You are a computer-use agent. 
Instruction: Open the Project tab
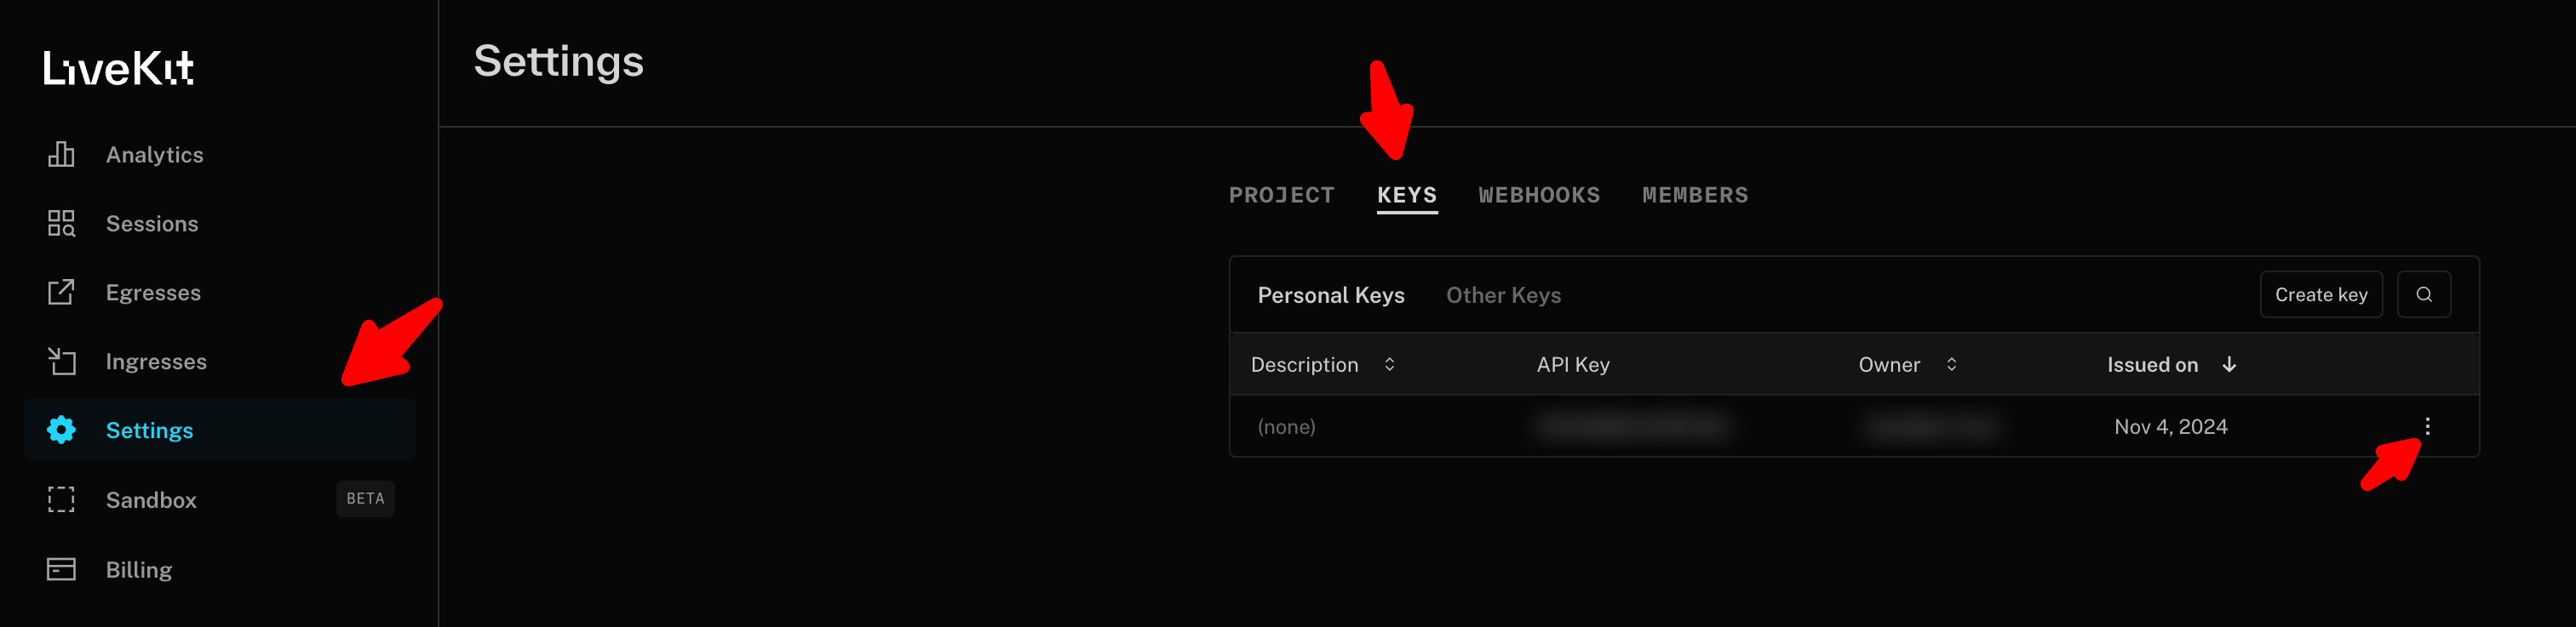coord(1281,196)
